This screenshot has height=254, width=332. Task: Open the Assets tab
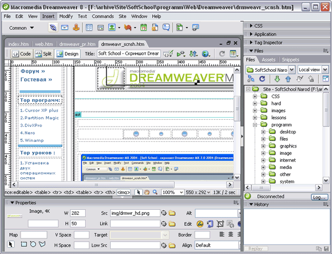tap(268, 60)
